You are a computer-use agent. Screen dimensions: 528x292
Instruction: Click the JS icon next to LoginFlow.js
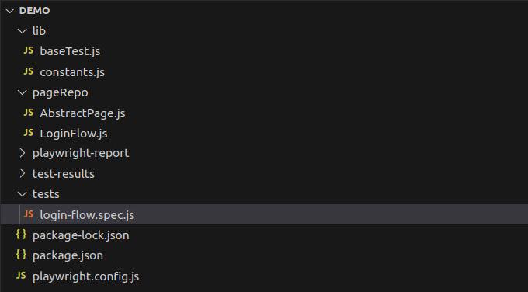click(x=29, y=133)
